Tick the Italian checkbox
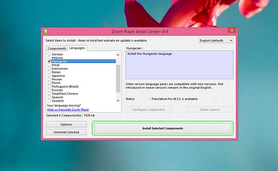Screen dimensions: 278x171 coord(49,72)
